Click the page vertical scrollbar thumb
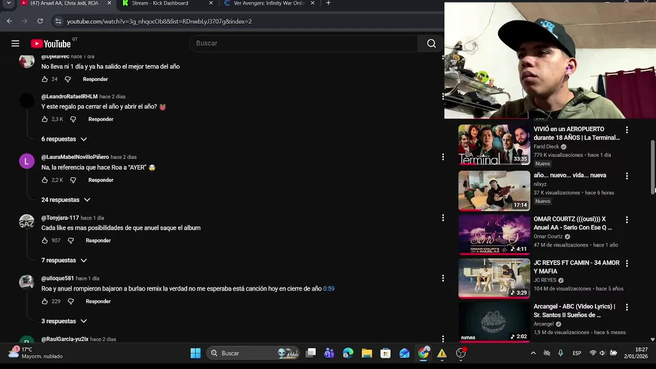This screenshot has height=369, width=656. [652, 167]
